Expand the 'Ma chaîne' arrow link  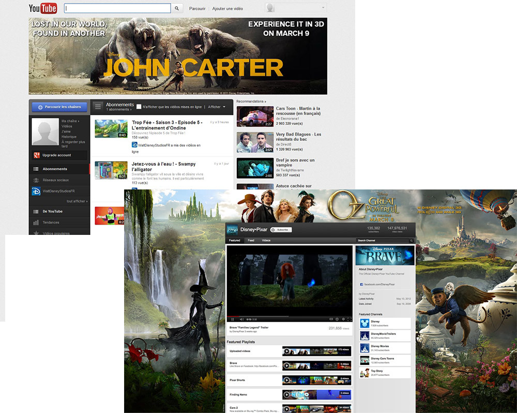[x=70, y=121]
